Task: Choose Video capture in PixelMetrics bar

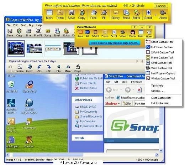Action: point(123,33)
